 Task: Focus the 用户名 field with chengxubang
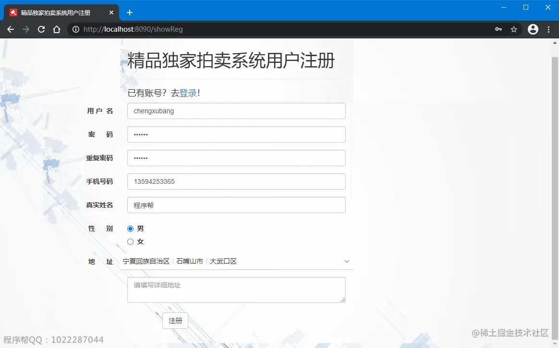pos(236,111)
